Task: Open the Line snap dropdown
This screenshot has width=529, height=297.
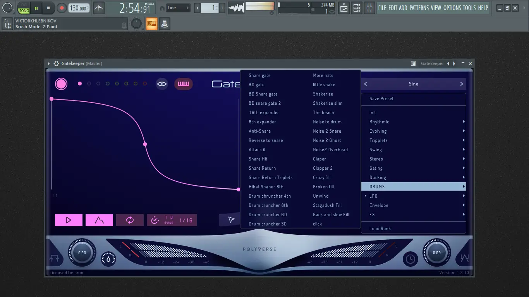Action: pos(179,8)
